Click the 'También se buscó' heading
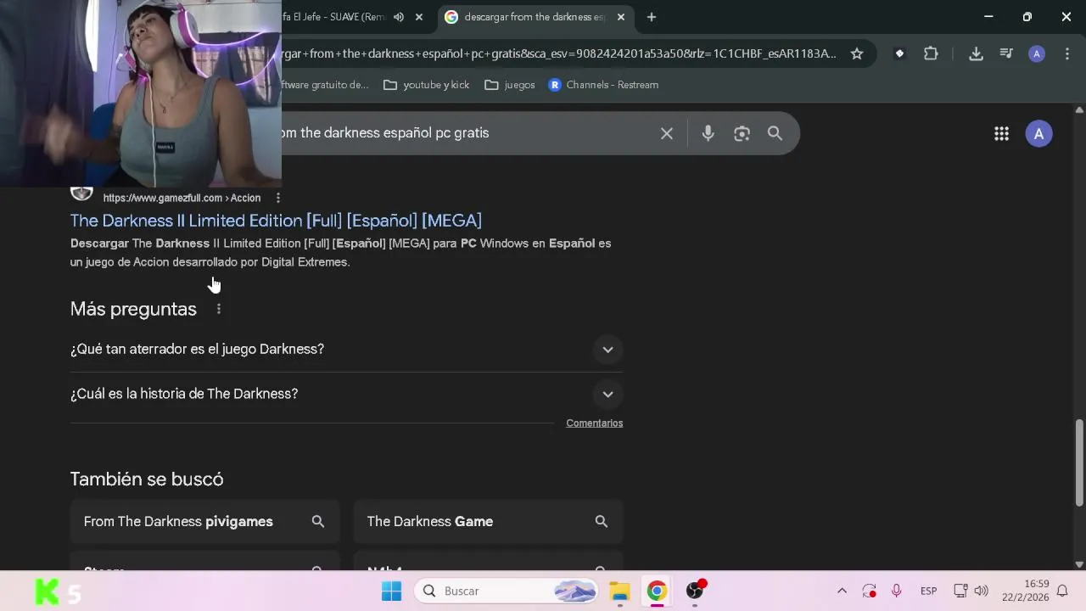1086x611 pixels. pos(147,479)
